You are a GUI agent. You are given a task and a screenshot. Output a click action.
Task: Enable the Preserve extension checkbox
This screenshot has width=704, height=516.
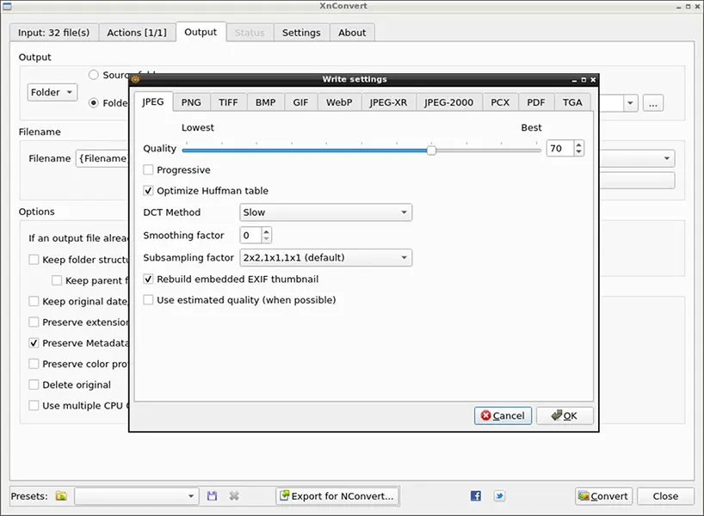pyautogui.click(x=34, y=322)
